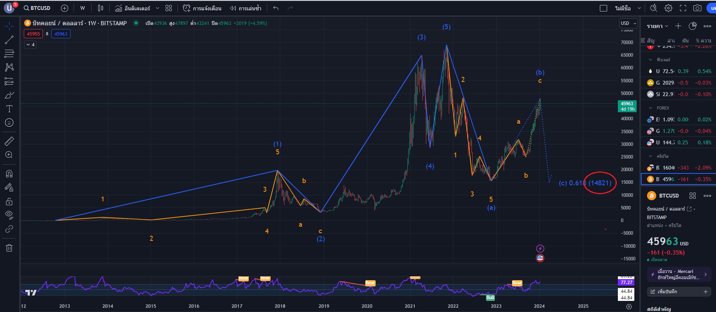Toggle stay in drawing mode

(x=9, y=188)
